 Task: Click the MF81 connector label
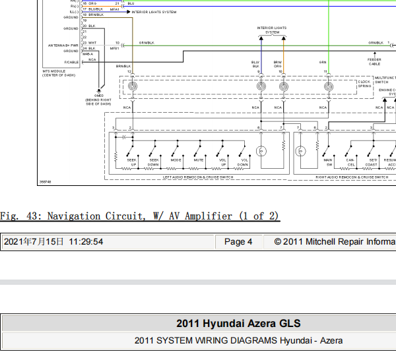coord(114,48)
